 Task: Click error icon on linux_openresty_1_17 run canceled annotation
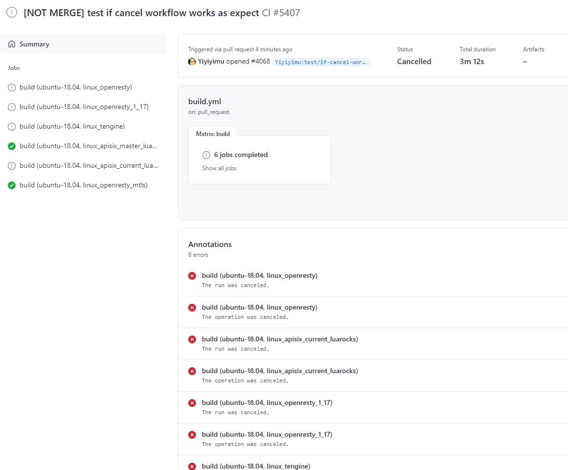[x=192, y=403]
